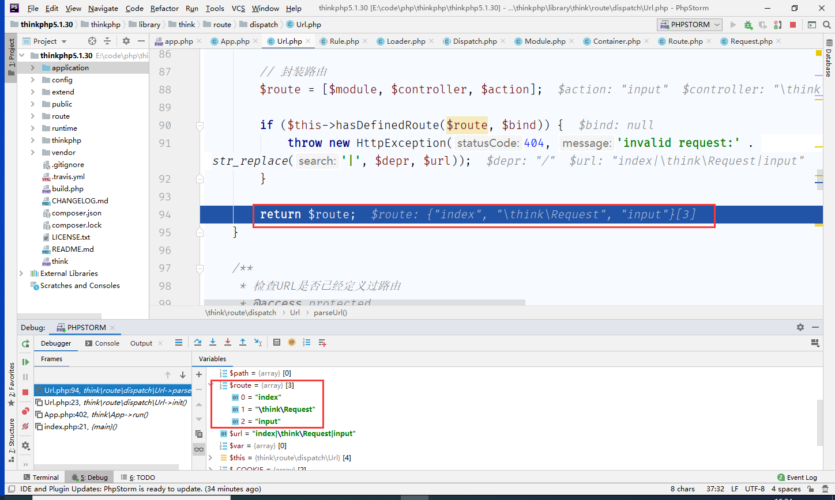Click red Force Step Into icon
The height and width of the screenshot is (500, 835).
[228, 342]
